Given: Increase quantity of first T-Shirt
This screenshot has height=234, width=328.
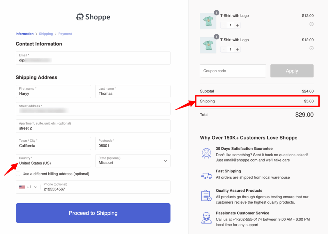Looking at the screenshot, I should click(x=237, y=25).
